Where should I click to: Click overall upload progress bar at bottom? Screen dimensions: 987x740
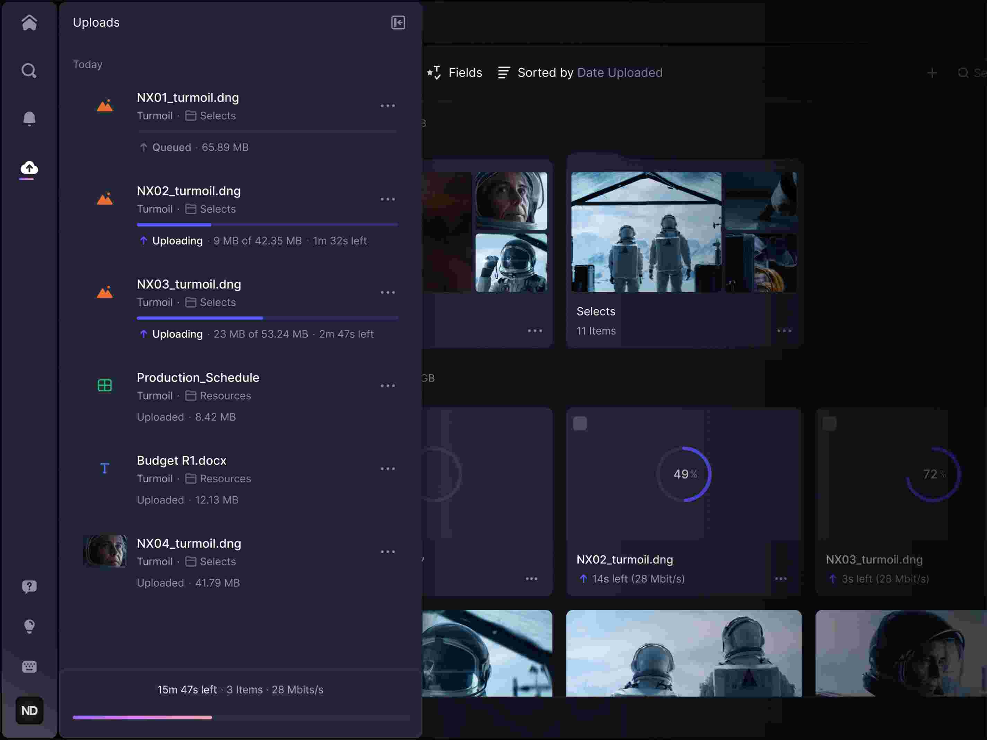point(241,717)
